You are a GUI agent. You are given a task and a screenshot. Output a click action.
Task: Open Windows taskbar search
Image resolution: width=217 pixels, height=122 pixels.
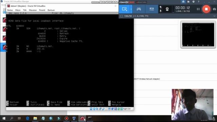tap(12, 118)
